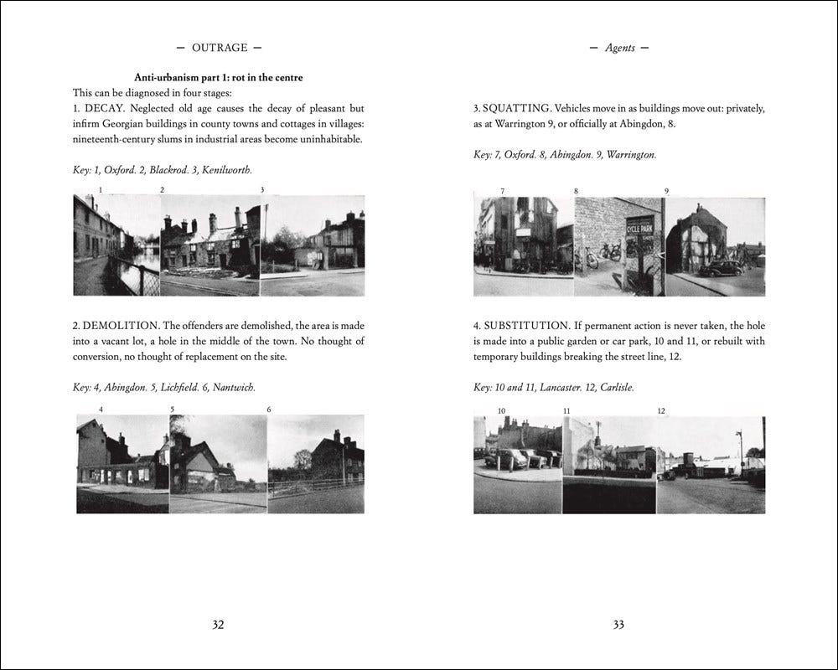This screenshot has height=670, width=838.
Task: Click photo 5 of Lichfield vacant lot
Action: point(218,464)
